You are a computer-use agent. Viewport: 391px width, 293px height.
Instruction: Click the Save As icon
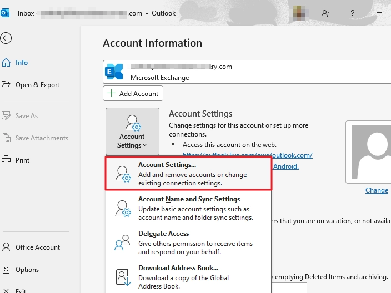coord(6,115)
